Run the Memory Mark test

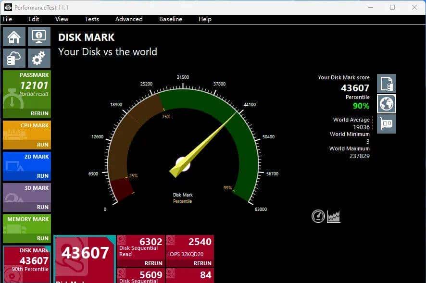point(43,238)
